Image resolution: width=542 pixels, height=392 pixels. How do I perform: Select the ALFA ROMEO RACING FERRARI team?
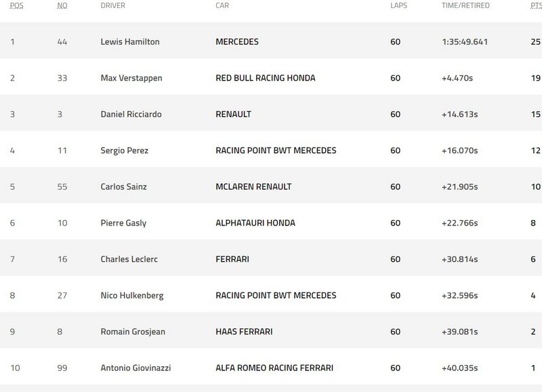point(274,368)
